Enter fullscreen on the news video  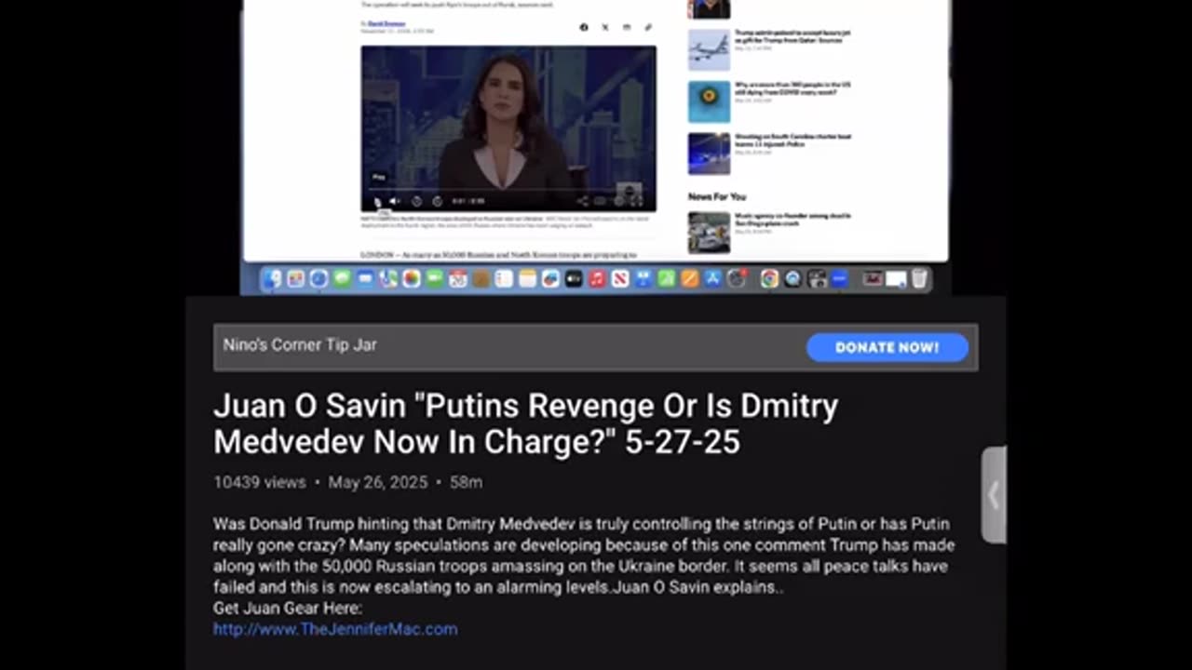point(638,201)
